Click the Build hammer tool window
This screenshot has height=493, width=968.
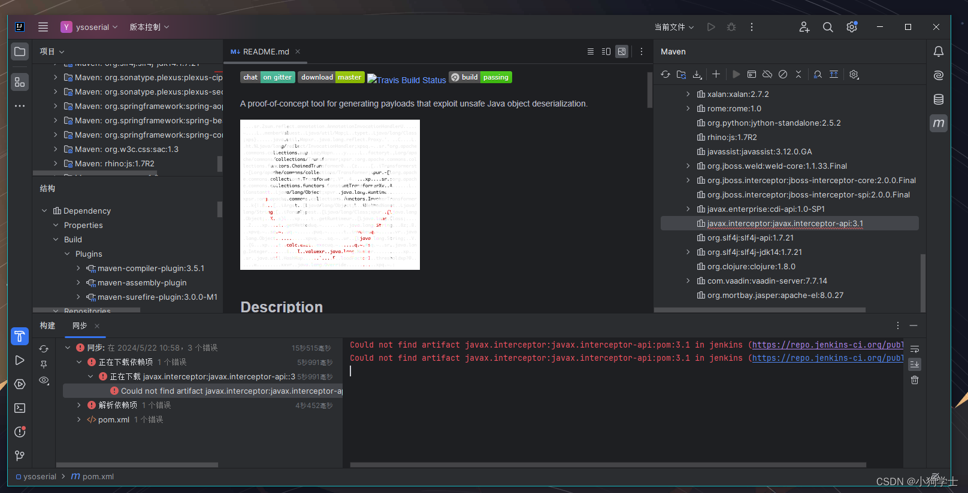20,336
